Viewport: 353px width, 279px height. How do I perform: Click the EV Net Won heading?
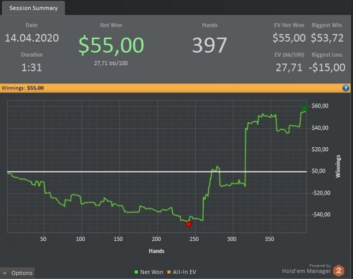coord(289,25)
